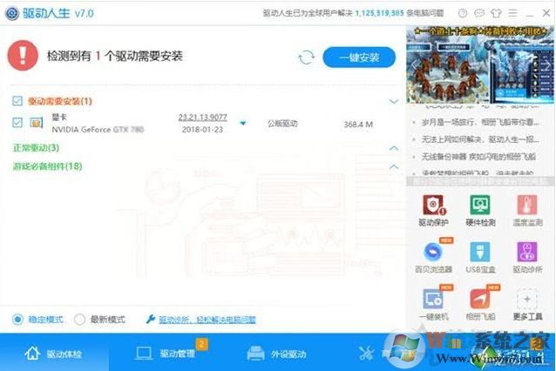This screenshot has height=371, width=556.
Task: Open 更多工具 plus icon
Action: [527, 299]
